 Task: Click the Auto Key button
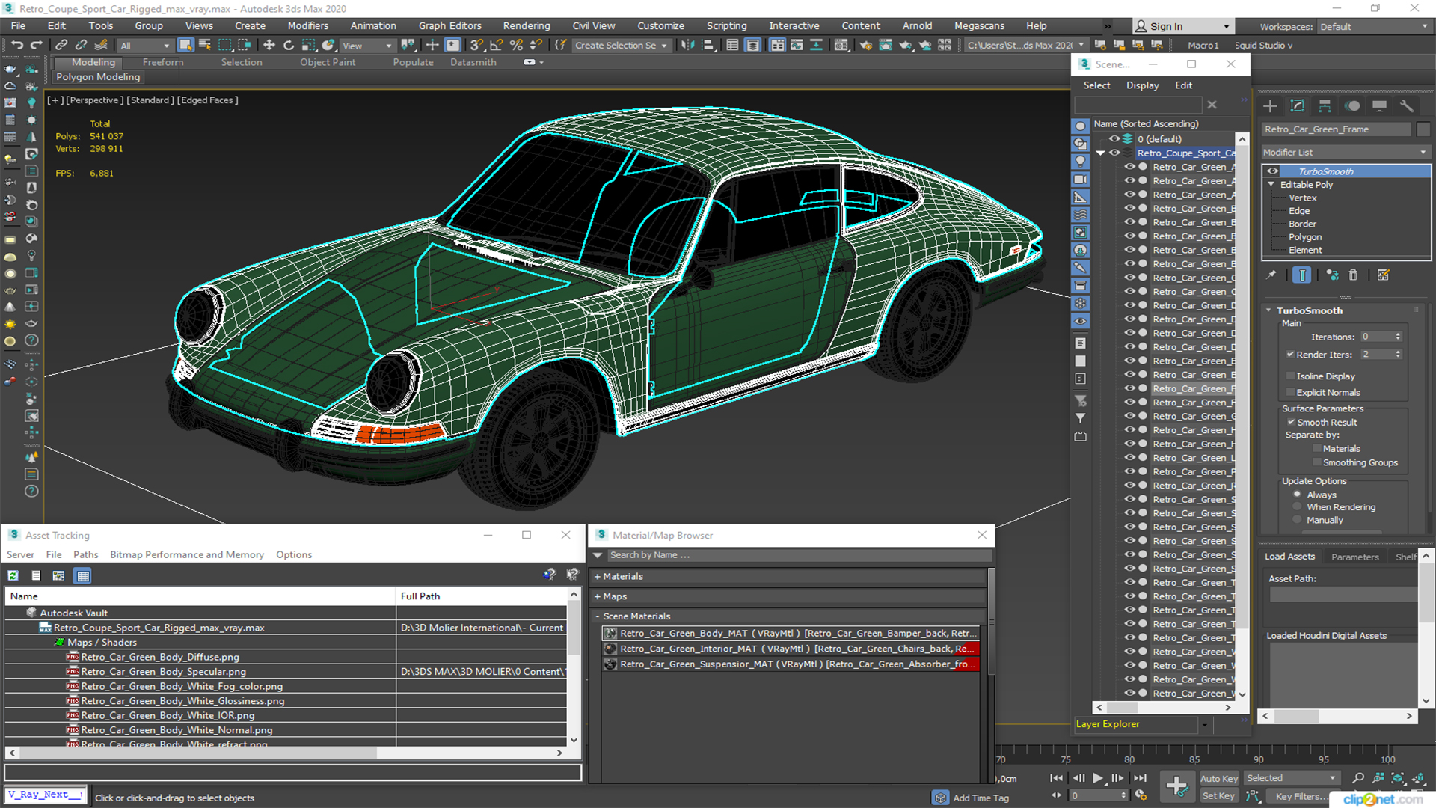click(x=1219, y=779)
